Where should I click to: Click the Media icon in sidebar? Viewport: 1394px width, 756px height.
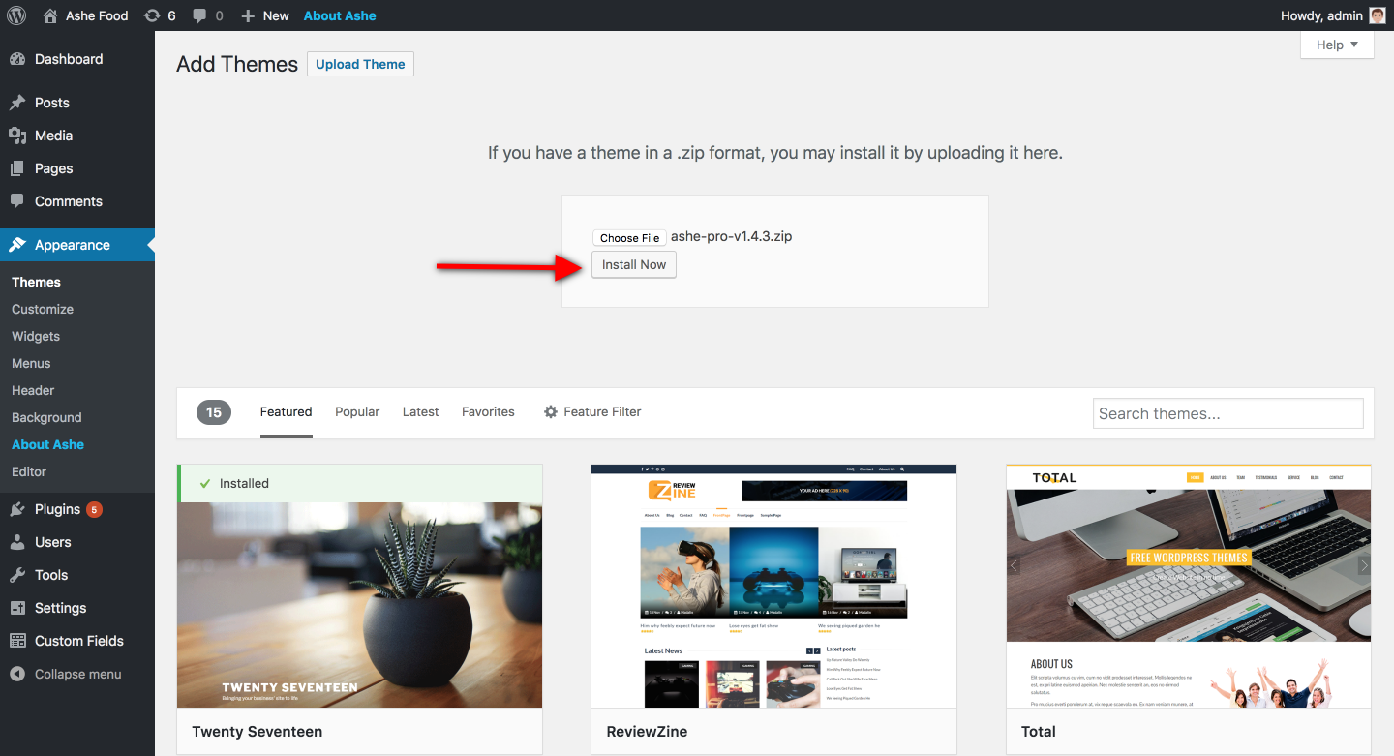point(17,136)
